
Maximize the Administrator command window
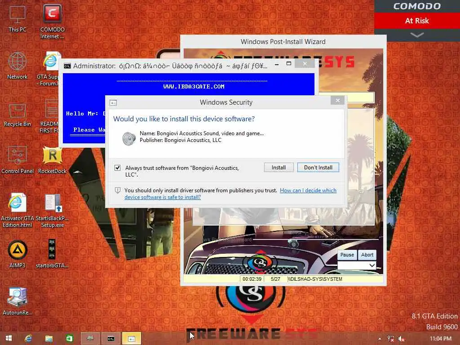click(289, 64)
